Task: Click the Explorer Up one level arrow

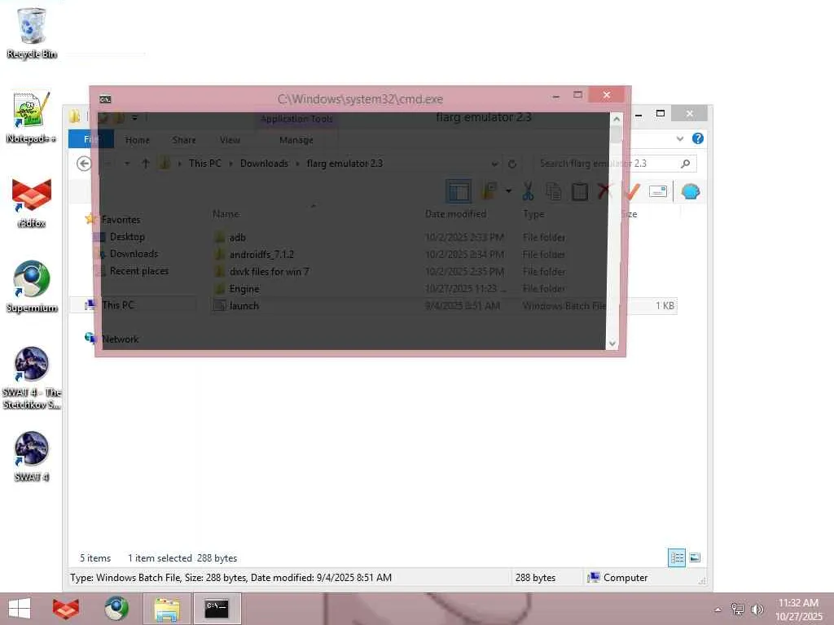Action: click(x=146, y=164)
